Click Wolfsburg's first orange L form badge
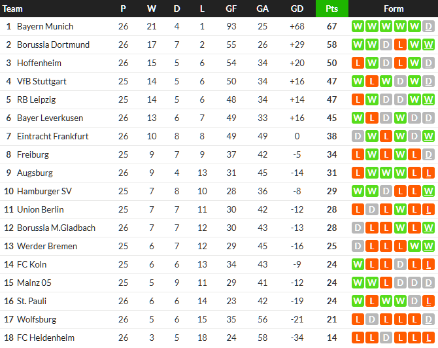 pos(357,320)
